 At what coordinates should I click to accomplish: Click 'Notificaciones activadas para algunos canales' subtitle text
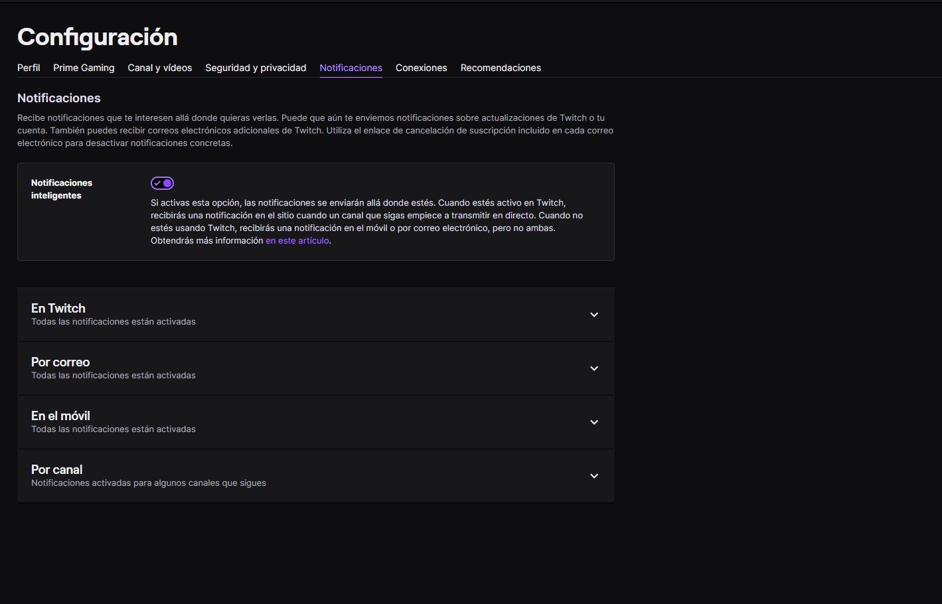(148, 483)
